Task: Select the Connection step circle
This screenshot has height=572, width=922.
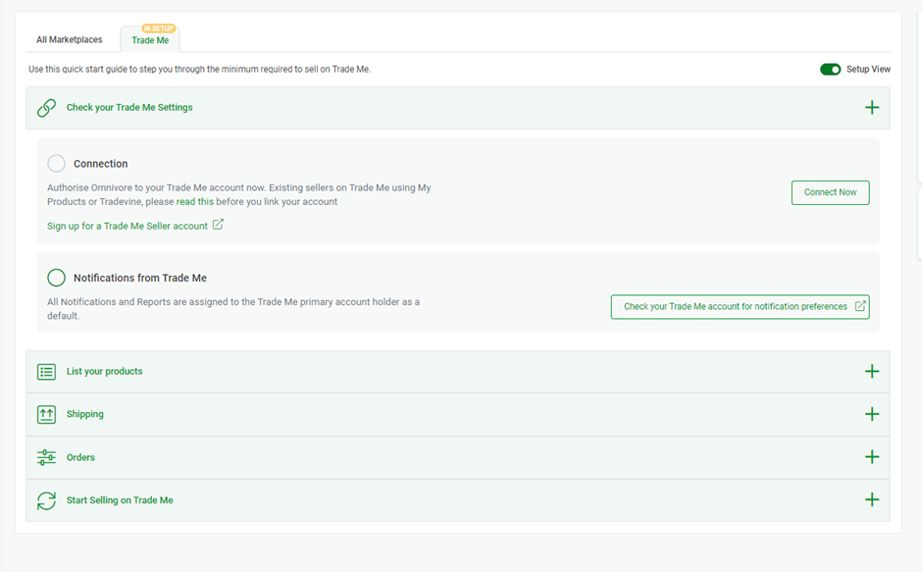Action: 57,163
